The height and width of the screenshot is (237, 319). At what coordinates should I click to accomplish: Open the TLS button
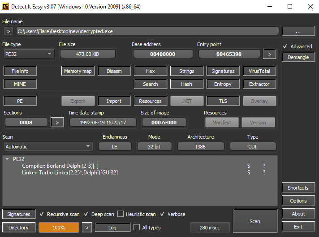point(223,101)
